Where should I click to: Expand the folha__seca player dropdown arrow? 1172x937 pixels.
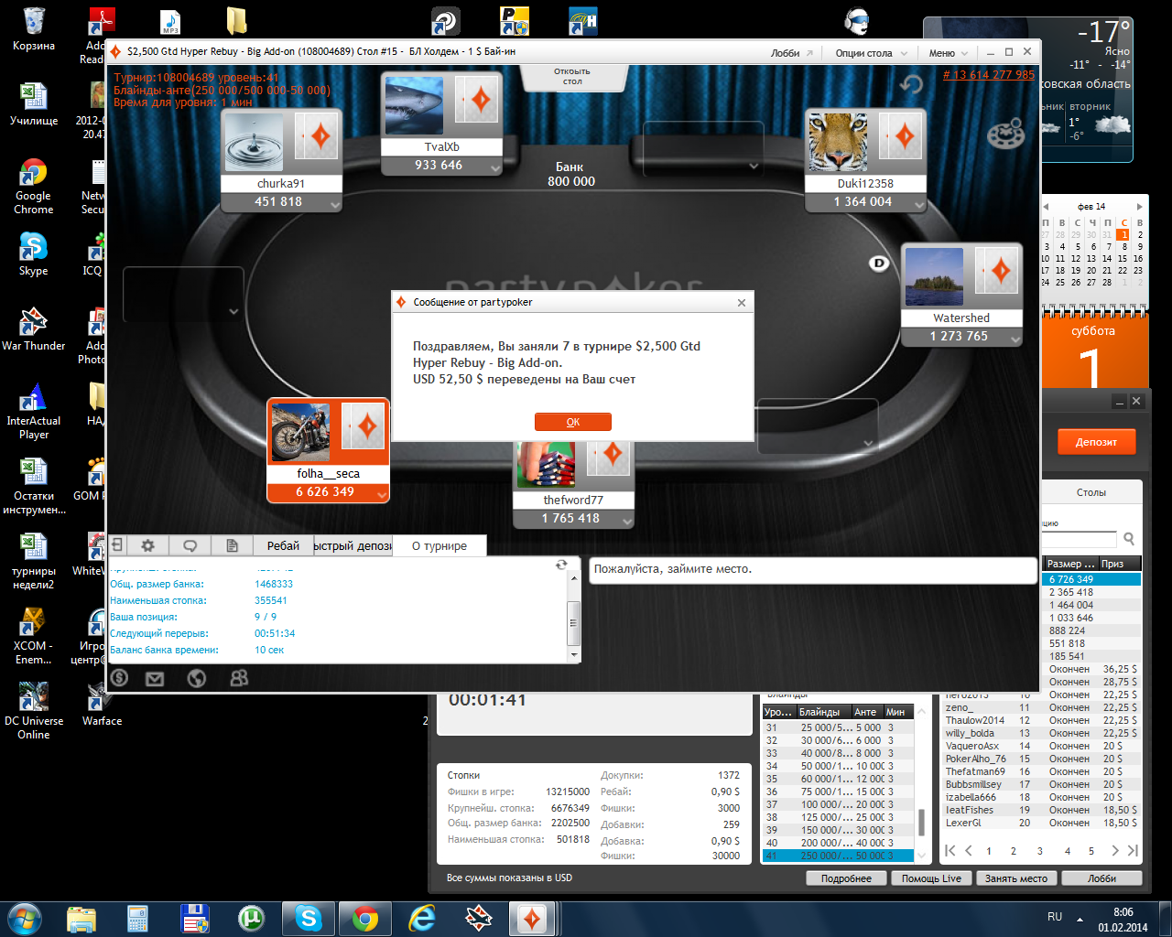point(382,493)
